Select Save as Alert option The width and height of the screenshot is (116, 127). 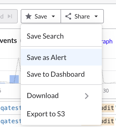pos(61,57)
